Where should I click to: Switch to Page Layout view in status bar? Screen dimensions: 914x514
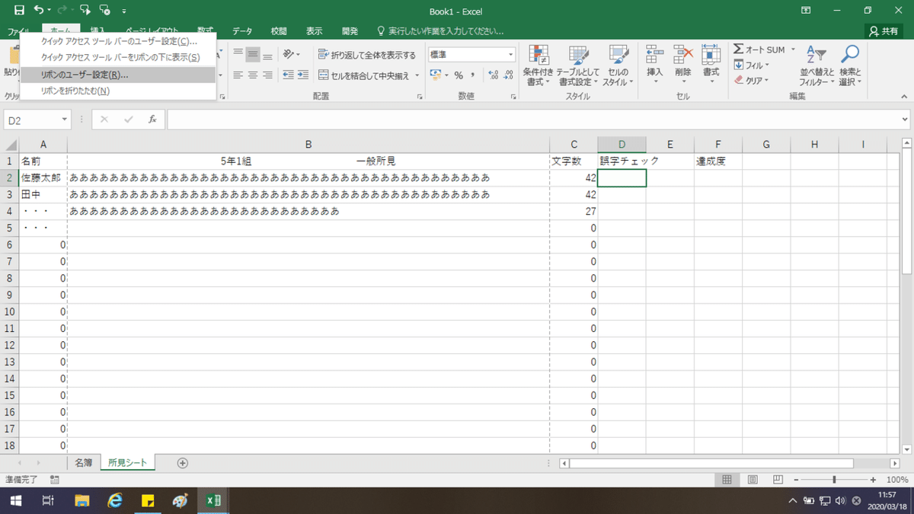click(x=753, y=480)
